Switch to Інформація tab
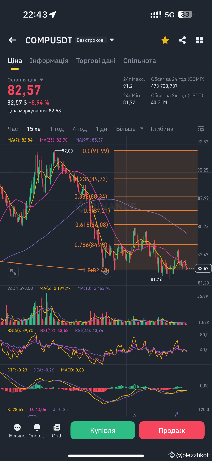This screenshot has height=461, width=212. (x=49, y=61)
